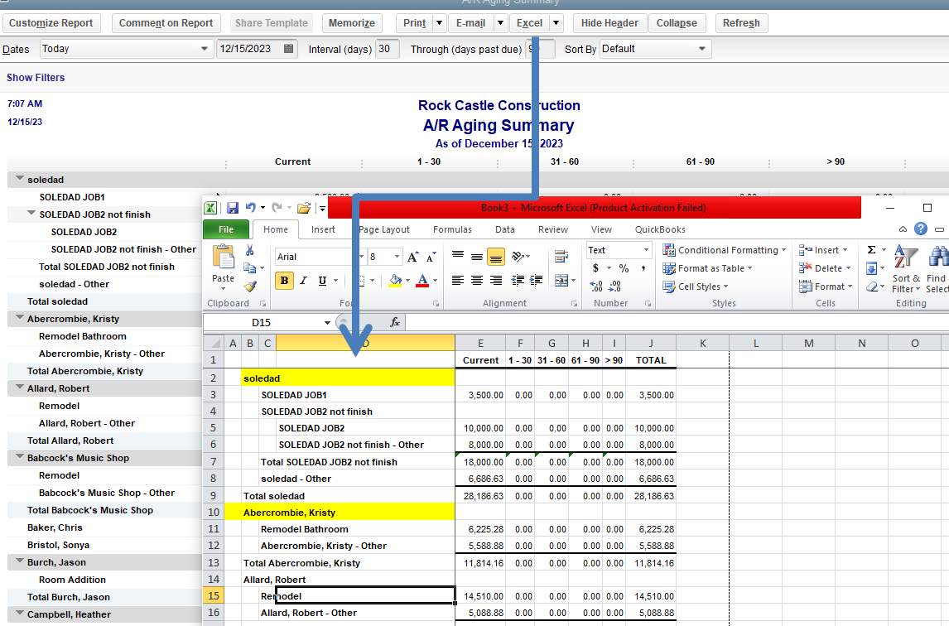Open the Print button dropdown arrow
This screenshot has height=626, width=949.
pos(440,23)
